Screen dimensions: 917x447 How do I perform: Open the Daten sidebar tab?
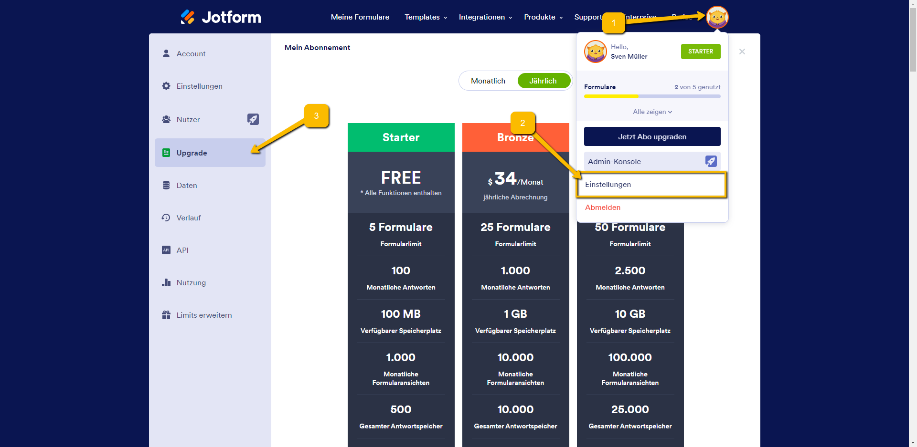point(210,185)
